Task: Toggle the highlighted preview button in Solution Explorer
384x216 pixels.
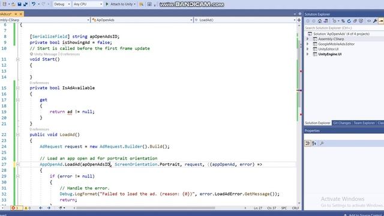Action: pyautogui.click(x=381, y=21)
